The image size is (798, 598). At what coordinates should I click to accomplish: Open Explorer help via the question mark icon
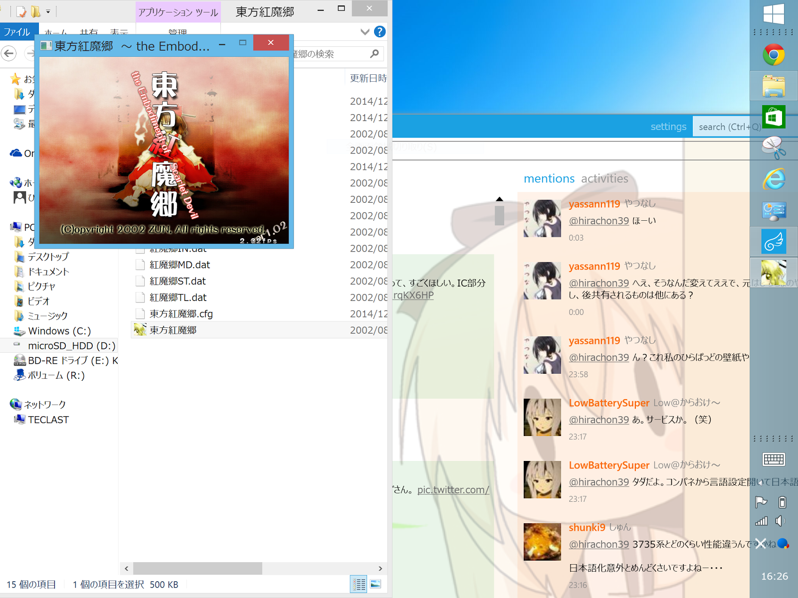click(x=380, y=32)
